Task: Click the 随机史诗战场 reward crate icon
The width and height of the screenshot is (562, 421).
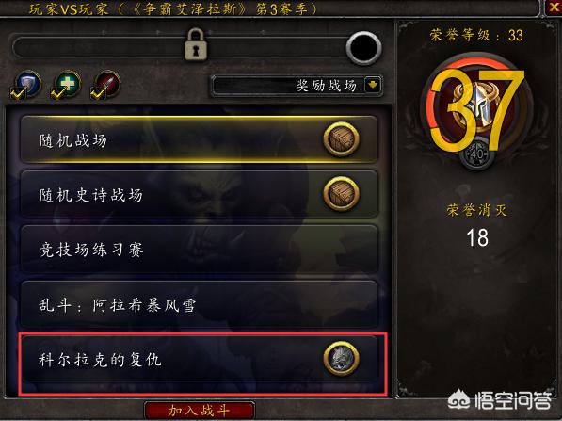Action: [x=341, y=194]
